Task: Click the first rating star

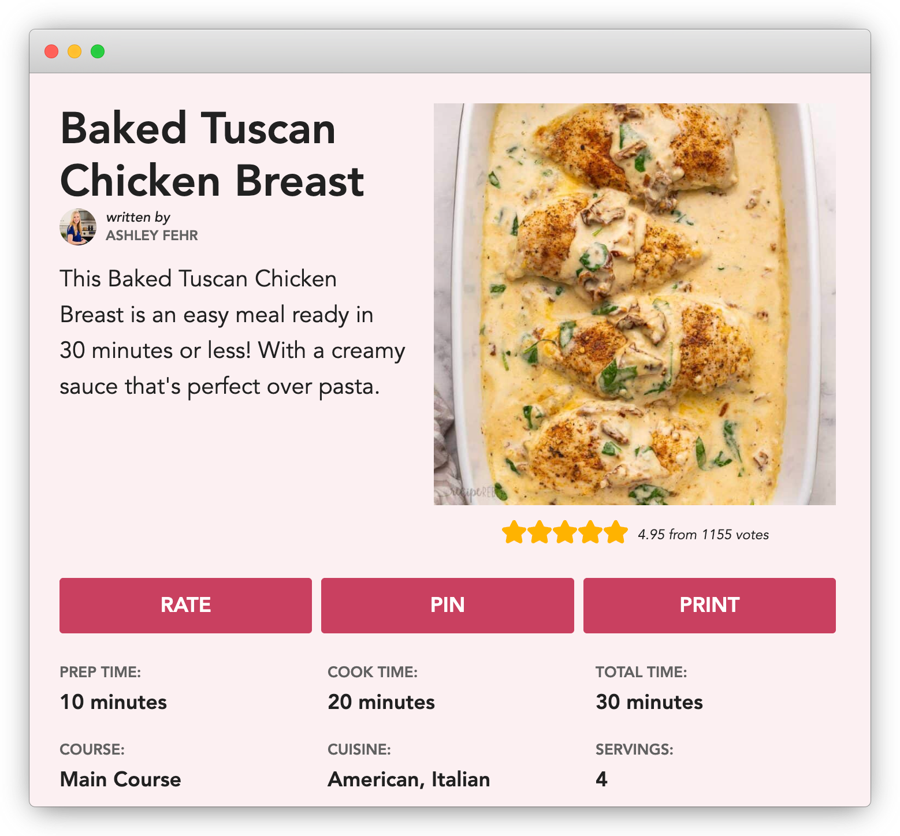Action: coord(514,532)
